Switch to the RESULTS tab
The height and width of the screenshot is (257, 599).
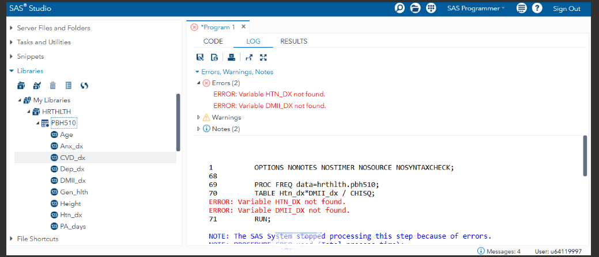click(x=293, y=41)
